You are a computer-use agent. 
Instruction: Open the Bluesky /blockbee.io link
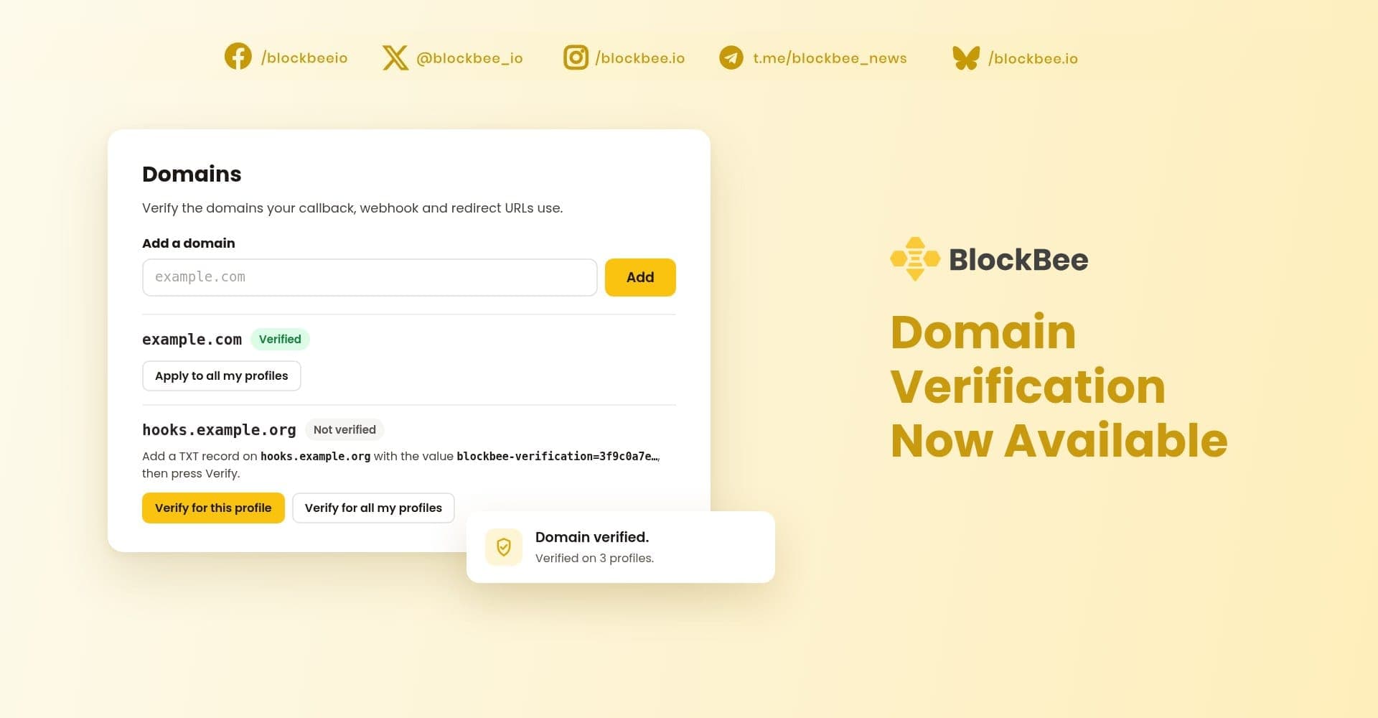[x=1033, y=58]
